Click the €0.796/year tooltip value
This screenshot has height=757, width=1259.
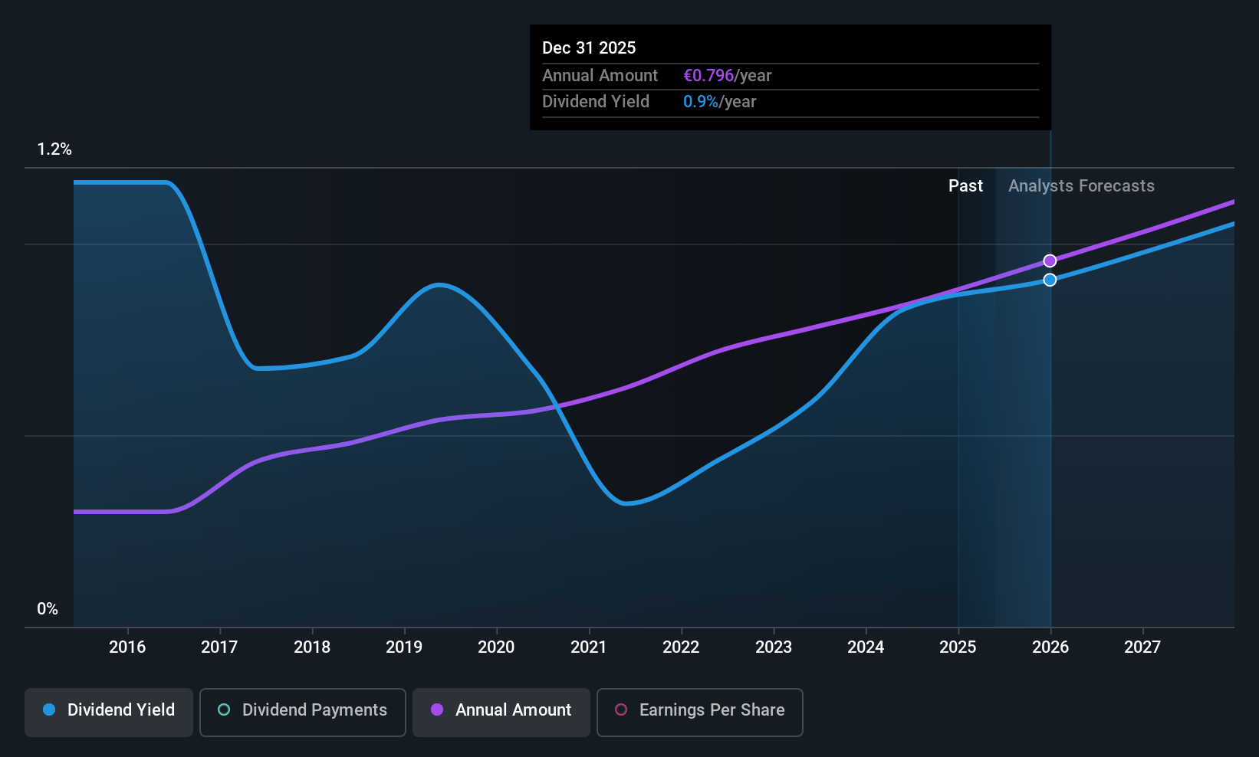click(x=727, y=76)
